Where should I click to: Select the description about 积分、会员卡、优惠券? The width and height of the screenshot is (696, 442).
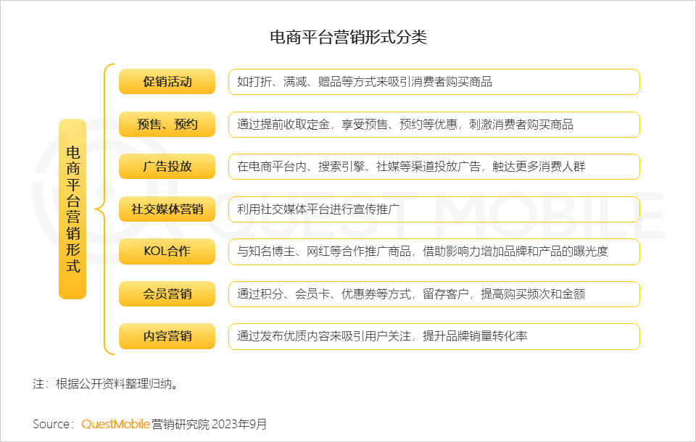(434, 294)
